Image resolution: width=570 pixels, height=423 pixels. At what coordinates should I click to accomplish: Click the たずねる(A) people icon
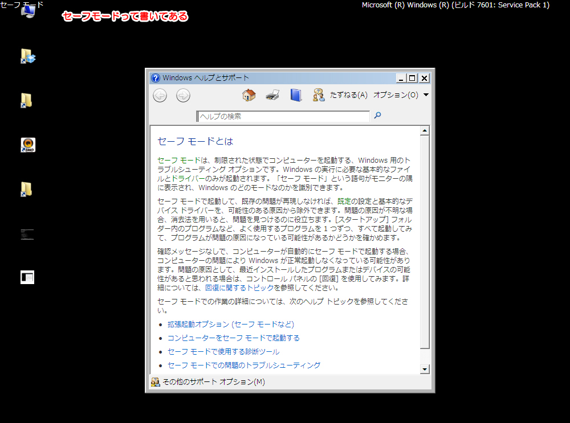click(x=319, y=95)
